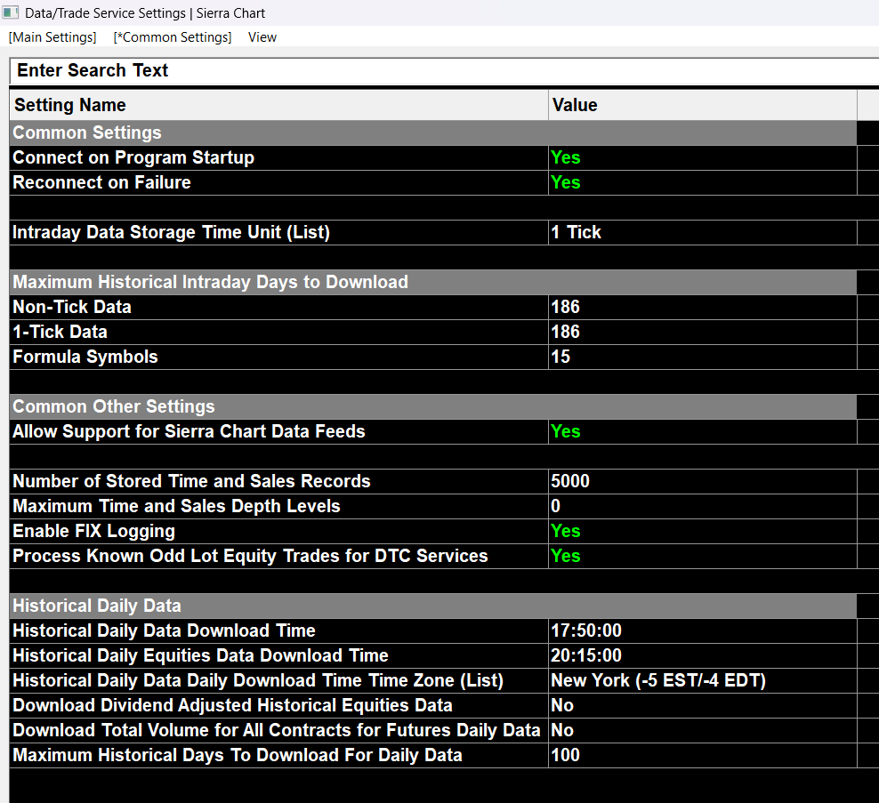Click the Value column header

point(703,105)
